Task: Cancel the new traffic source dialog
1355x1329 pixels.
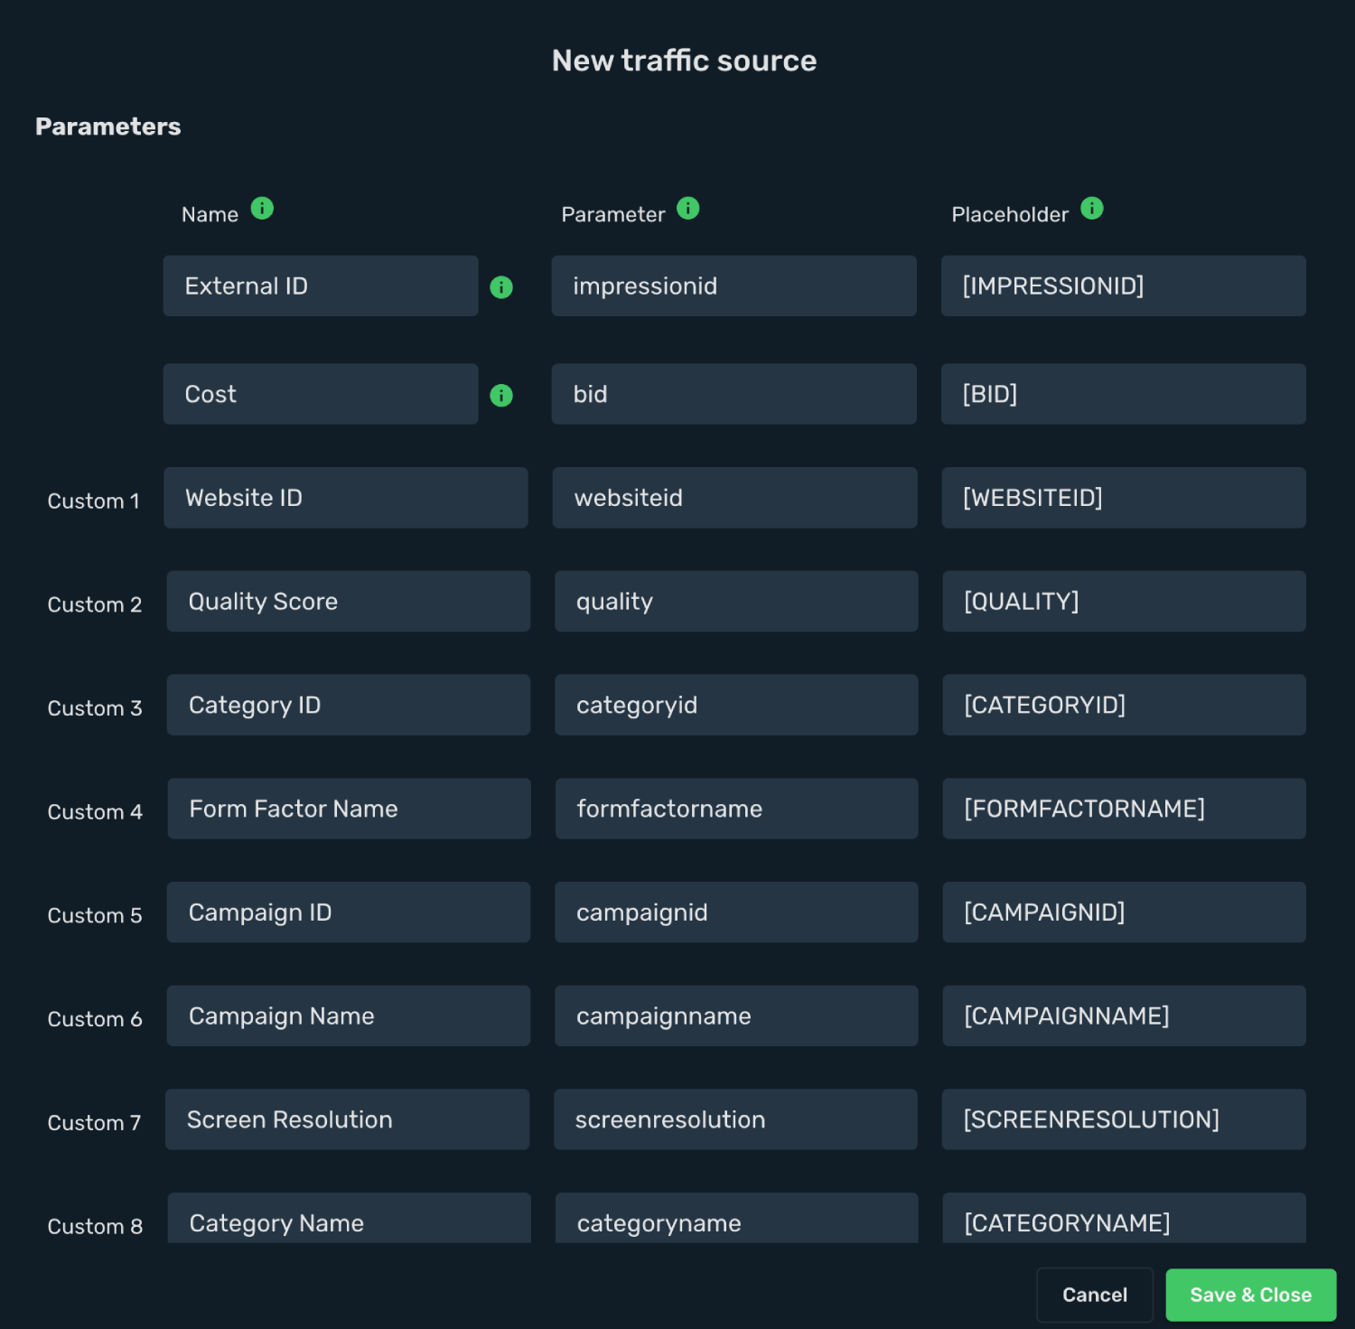Action: pos(1095,1295)
